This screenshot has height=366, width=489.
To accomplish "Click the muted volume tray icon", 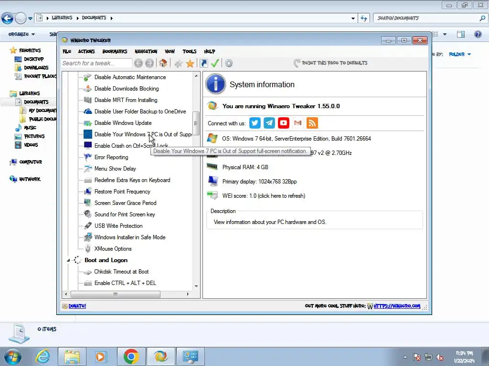I will point(440,357).
